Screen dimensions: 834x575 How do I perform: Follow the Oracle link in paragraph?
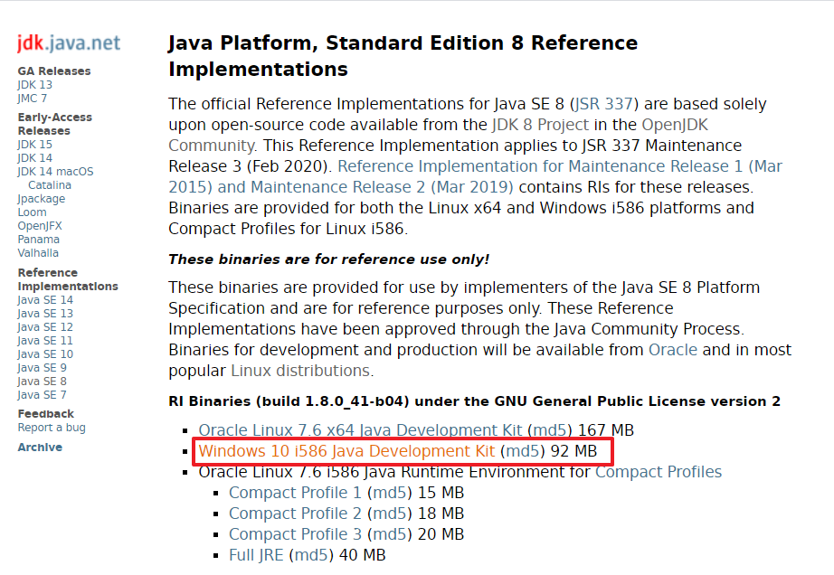click(673, 350)
